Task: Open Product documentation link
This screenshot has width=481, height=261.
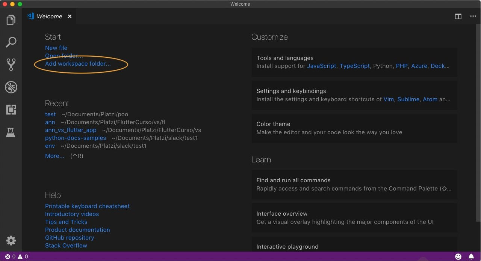Action: point(77,230)
